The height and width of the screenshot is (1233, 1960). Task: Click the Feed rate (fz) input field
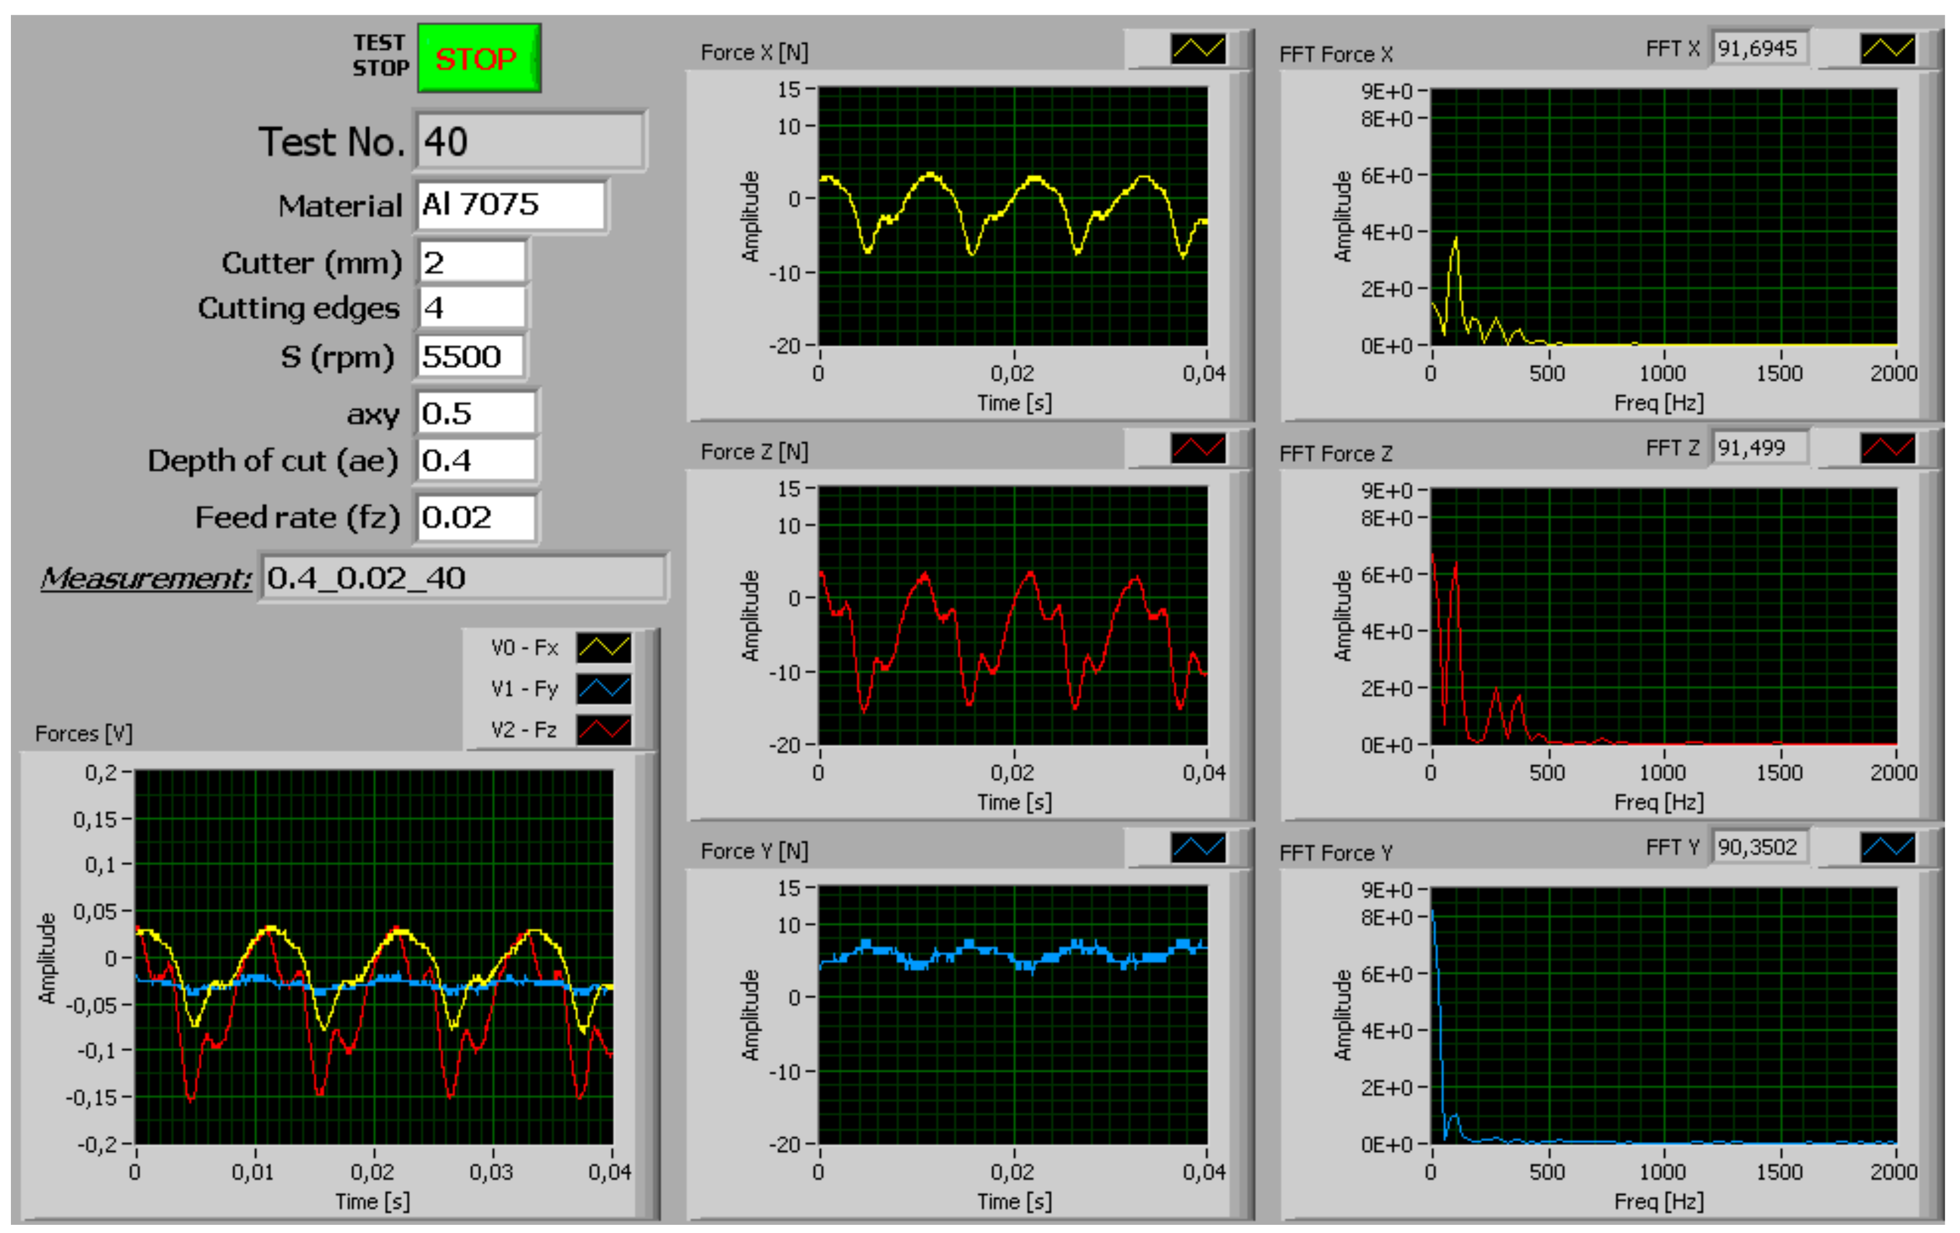click(476, 518)
